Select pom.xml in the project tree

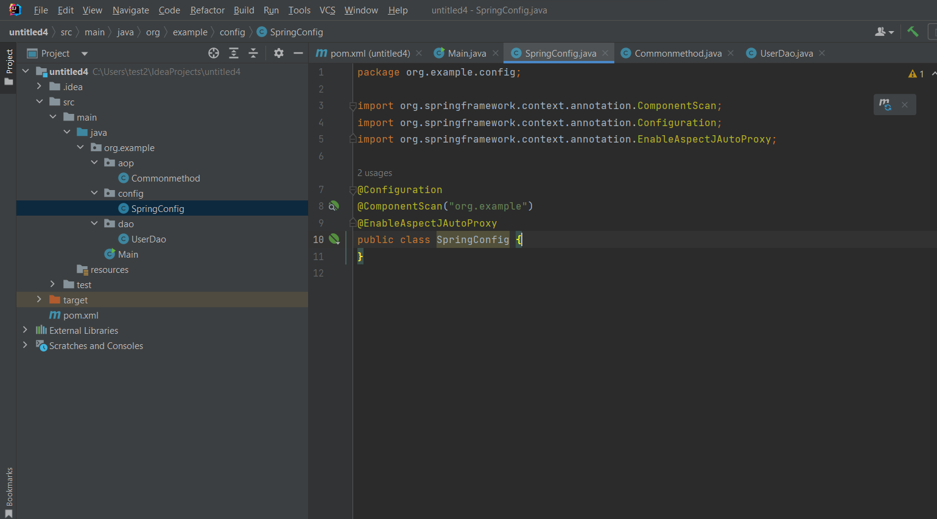click(x=80, y=316)
